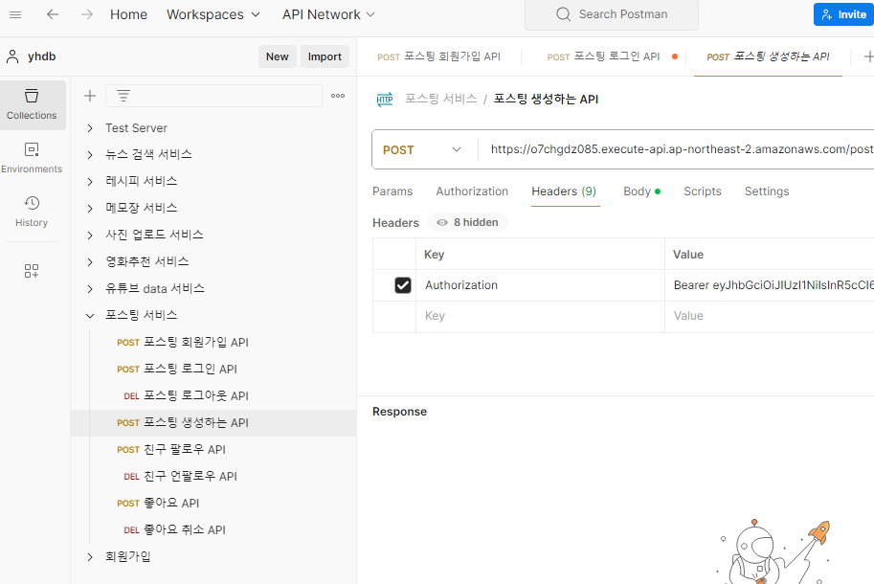Switch to the Authorization tab
This screenshot has width=874, height=584.
(472, 191)
